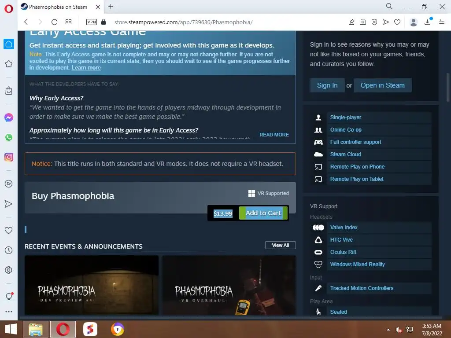View site security lock info
Viewport: 451px width, 338px height.
(x=104, y=22)
